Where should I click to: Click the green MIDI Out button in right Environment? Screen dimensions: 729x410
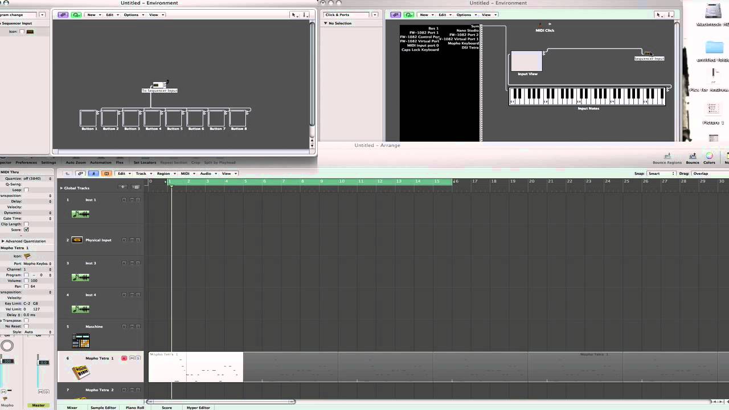[409, 15]
